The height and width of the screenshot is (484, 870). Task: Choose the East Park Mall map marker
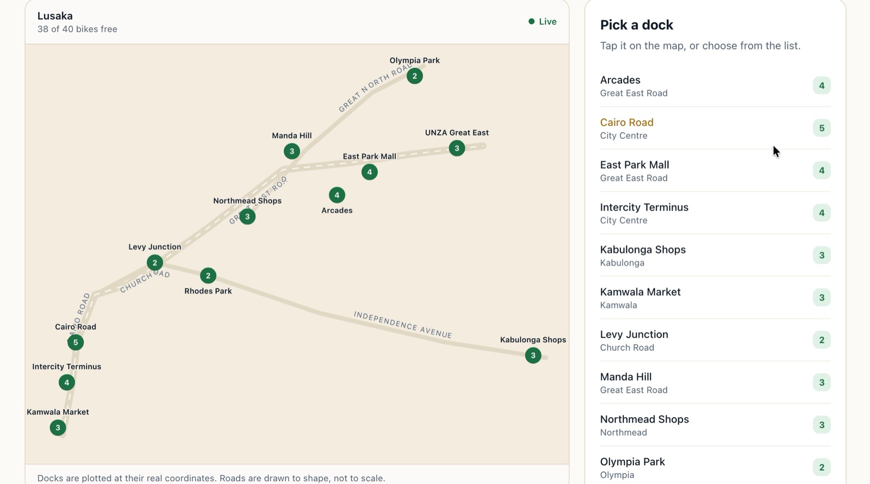pos(369,172)
